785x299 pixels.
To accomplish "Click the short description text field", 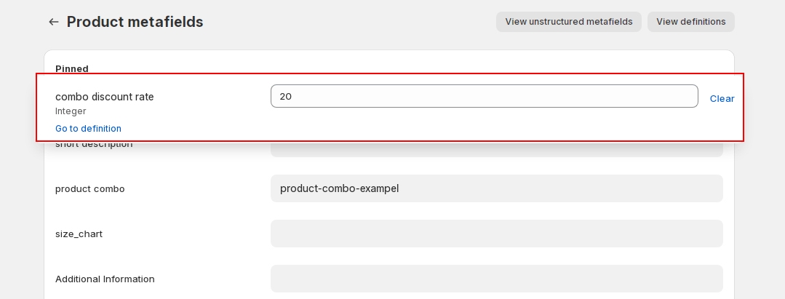I will click(496, 149).
